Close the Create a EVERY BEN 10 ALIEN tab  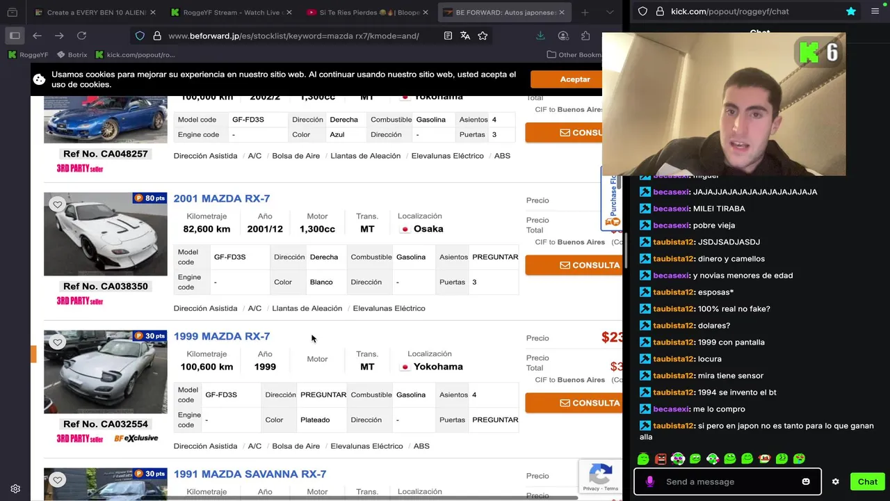click(152, 12)
